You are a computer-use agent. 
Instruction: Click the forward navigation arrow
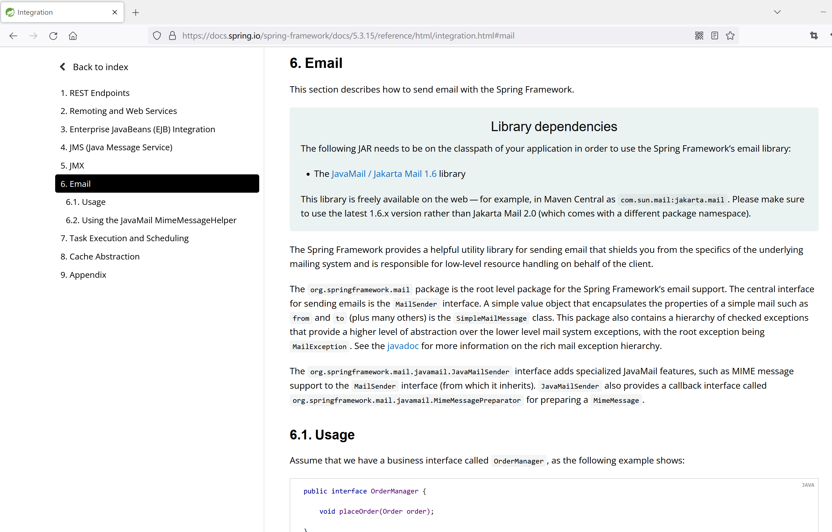(x=33, y=35)
